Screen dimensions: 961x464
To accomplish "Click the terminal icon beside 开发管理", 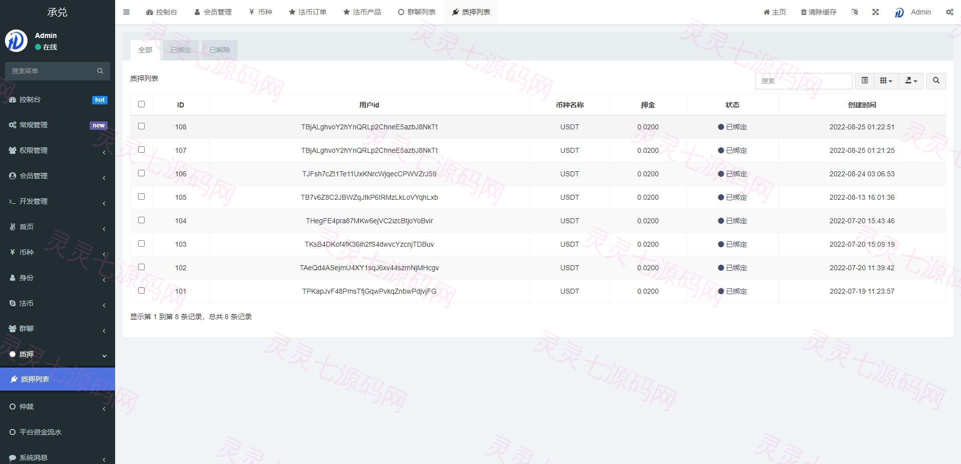I will click(x=13, y=201).
